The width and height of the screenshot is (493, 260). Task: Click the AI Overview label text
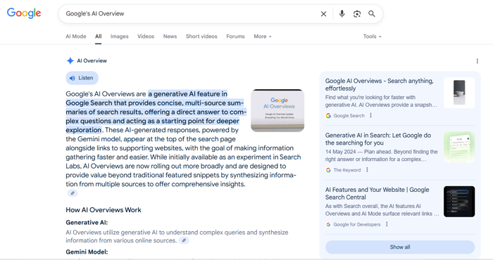tap(92, 61)
